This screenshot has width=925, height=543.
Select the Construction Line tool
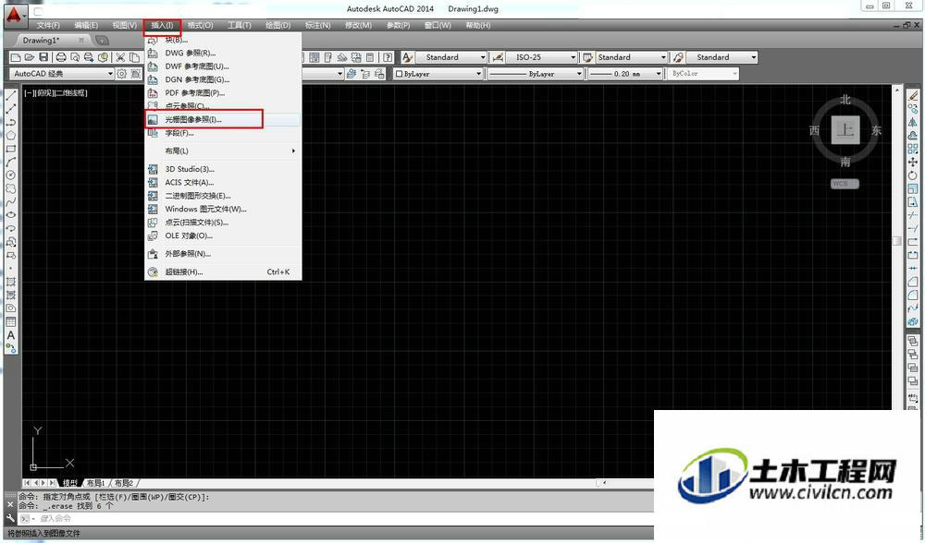tap(10, 109)
